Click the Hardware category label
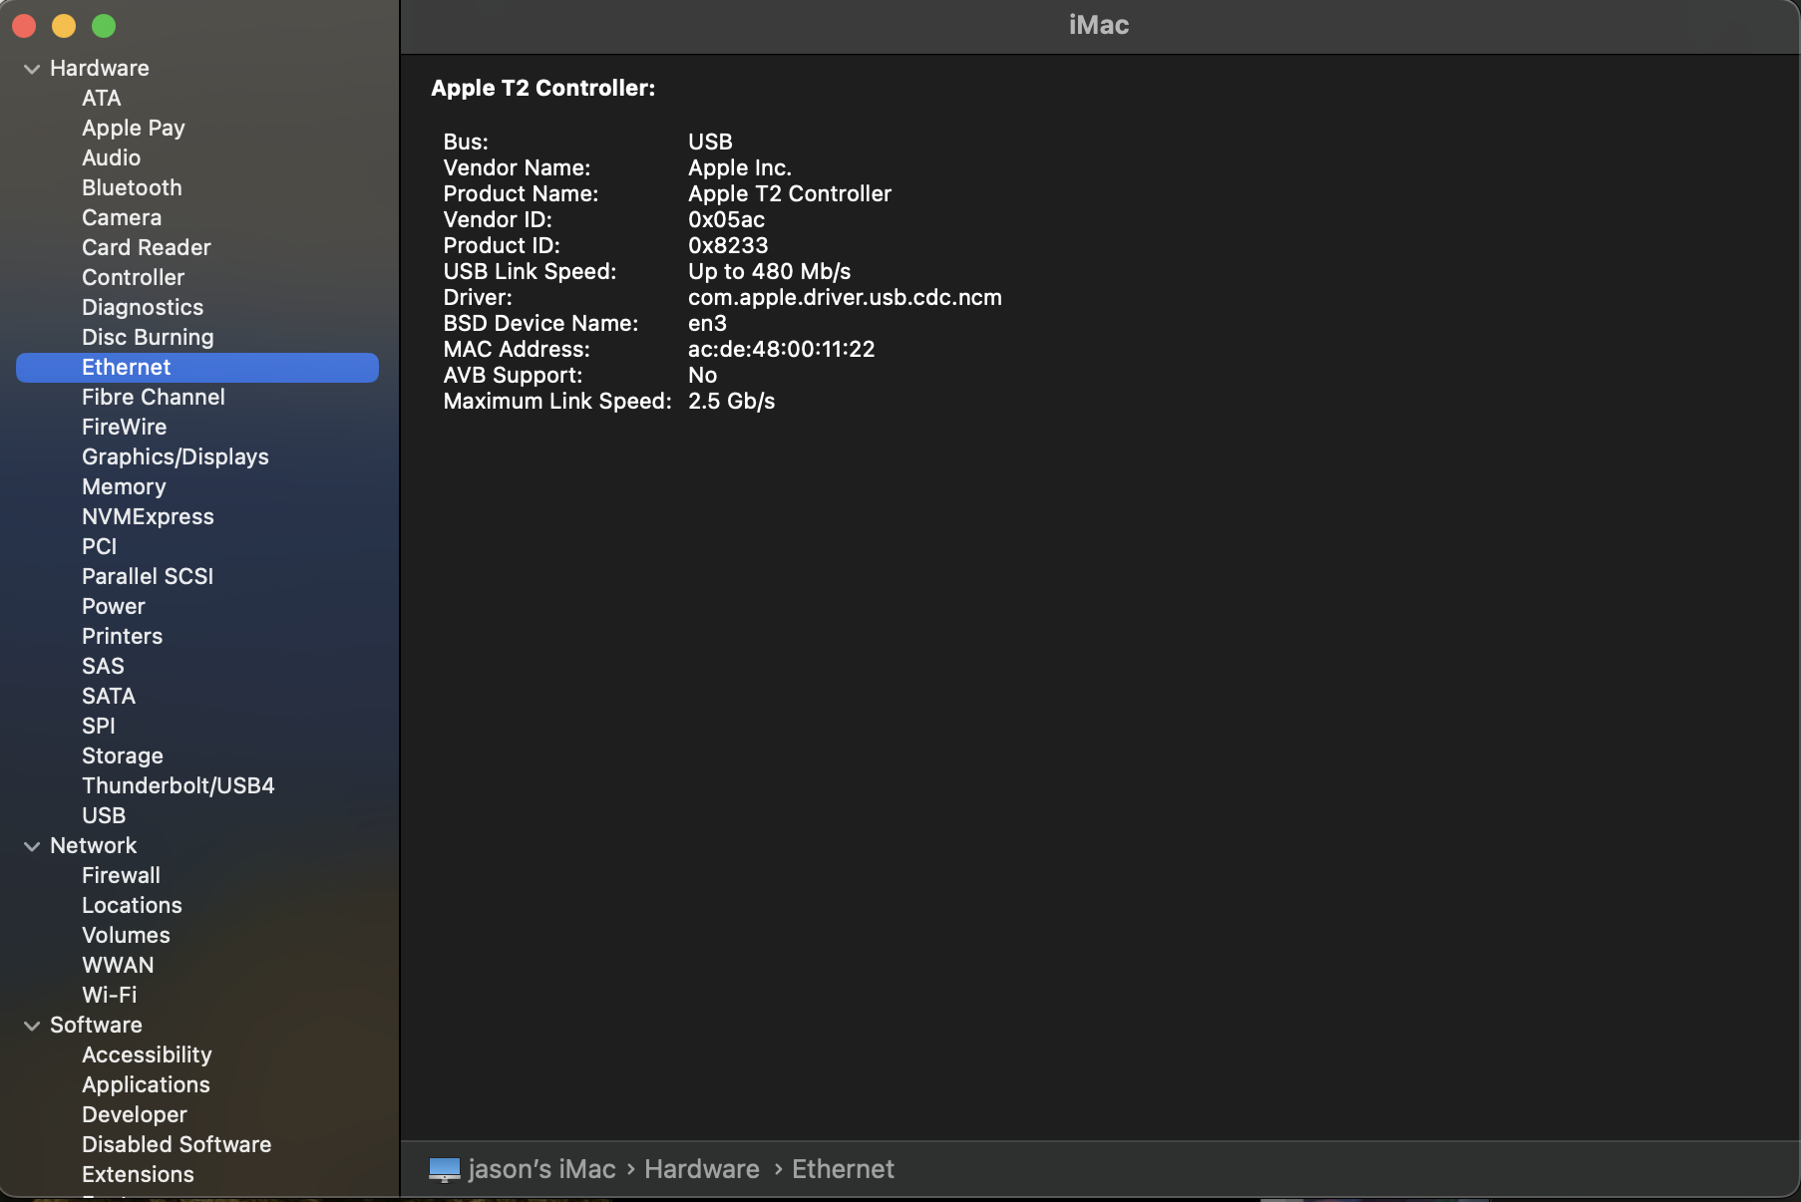 pyautogui.click(x=100, y=68)
